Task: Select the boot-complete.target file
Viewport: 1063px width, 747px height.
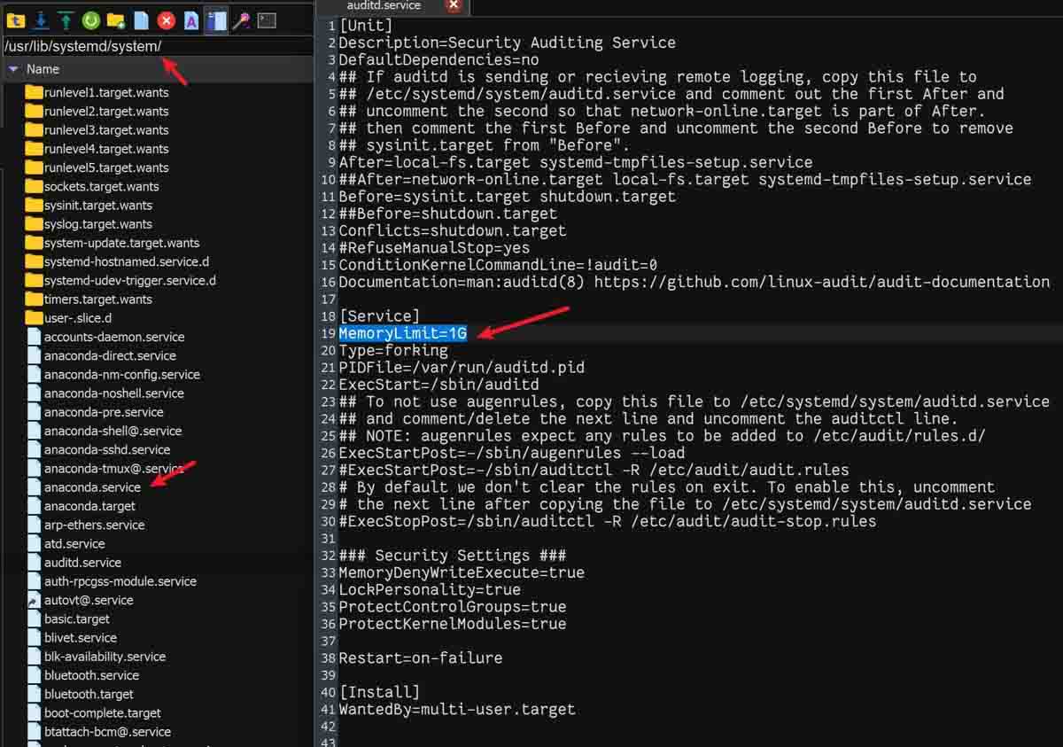Action: click(94, 712)
